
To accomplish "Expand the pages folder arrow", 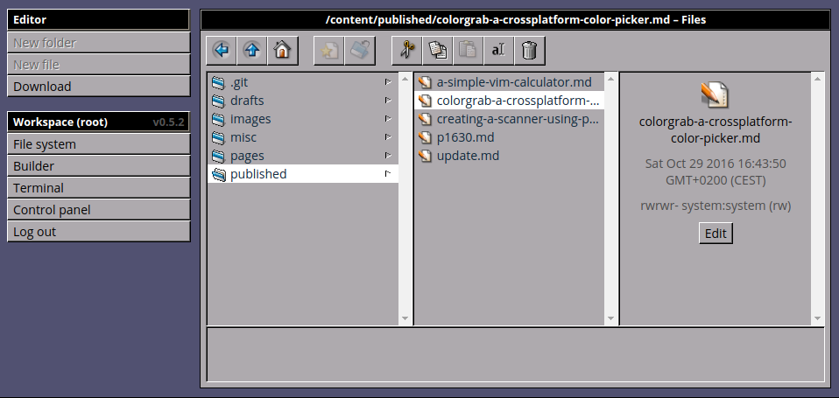I will click(x=388, y=156).
